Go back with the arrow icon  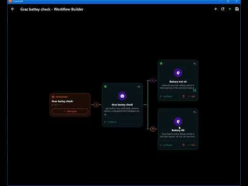click(x=12, y=9)
